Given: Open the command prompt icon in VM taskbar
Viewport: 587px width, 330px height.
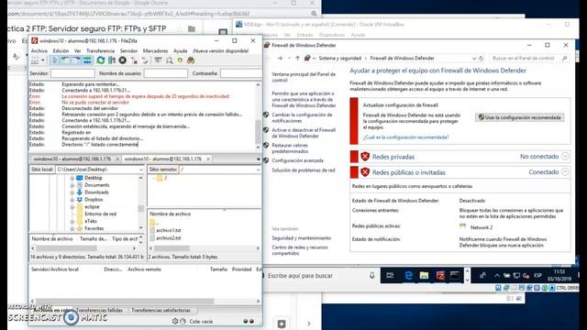Looking at the screenshot, I should point(455,276).
